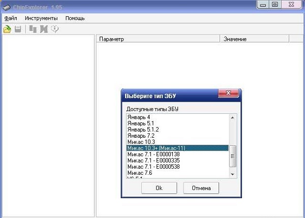This screenshot has height=218, width=305.
Task: Click the Отмена button
Action: [201, 188]
